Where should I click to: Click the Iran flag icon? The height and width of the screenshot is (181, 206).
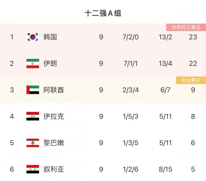pos(33,63)
